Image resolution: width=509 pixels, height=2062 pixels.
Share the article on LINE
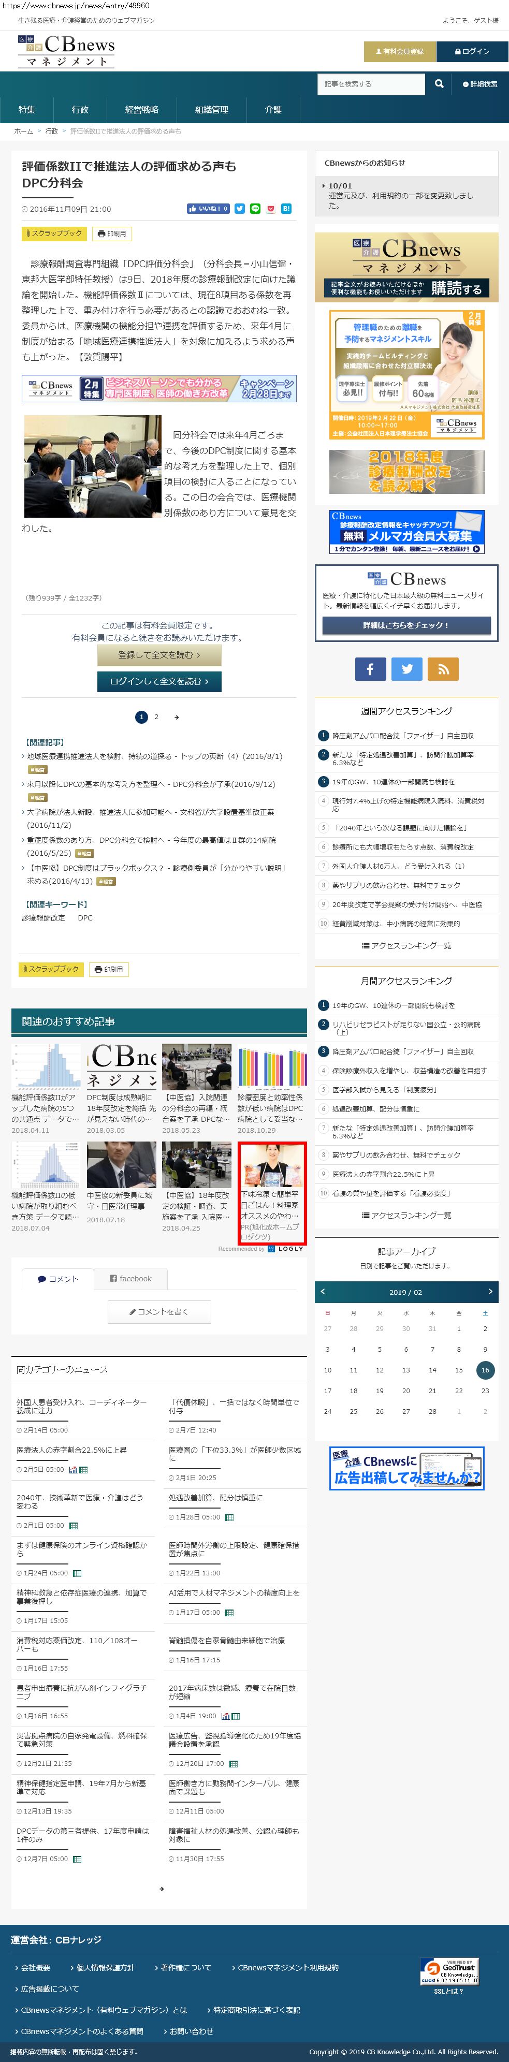click(255, 209)
